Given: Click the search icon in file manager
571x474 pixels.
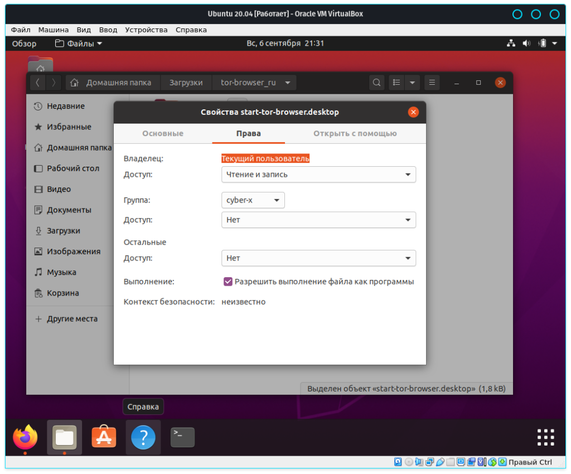Looking at the screenshot, I should click(377, 83).
